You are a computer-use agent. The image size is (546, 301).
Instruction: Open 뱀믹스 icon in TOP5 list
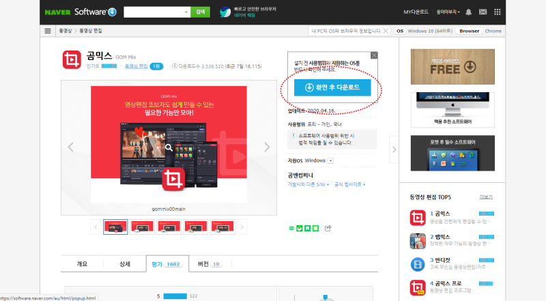(418, 241)
